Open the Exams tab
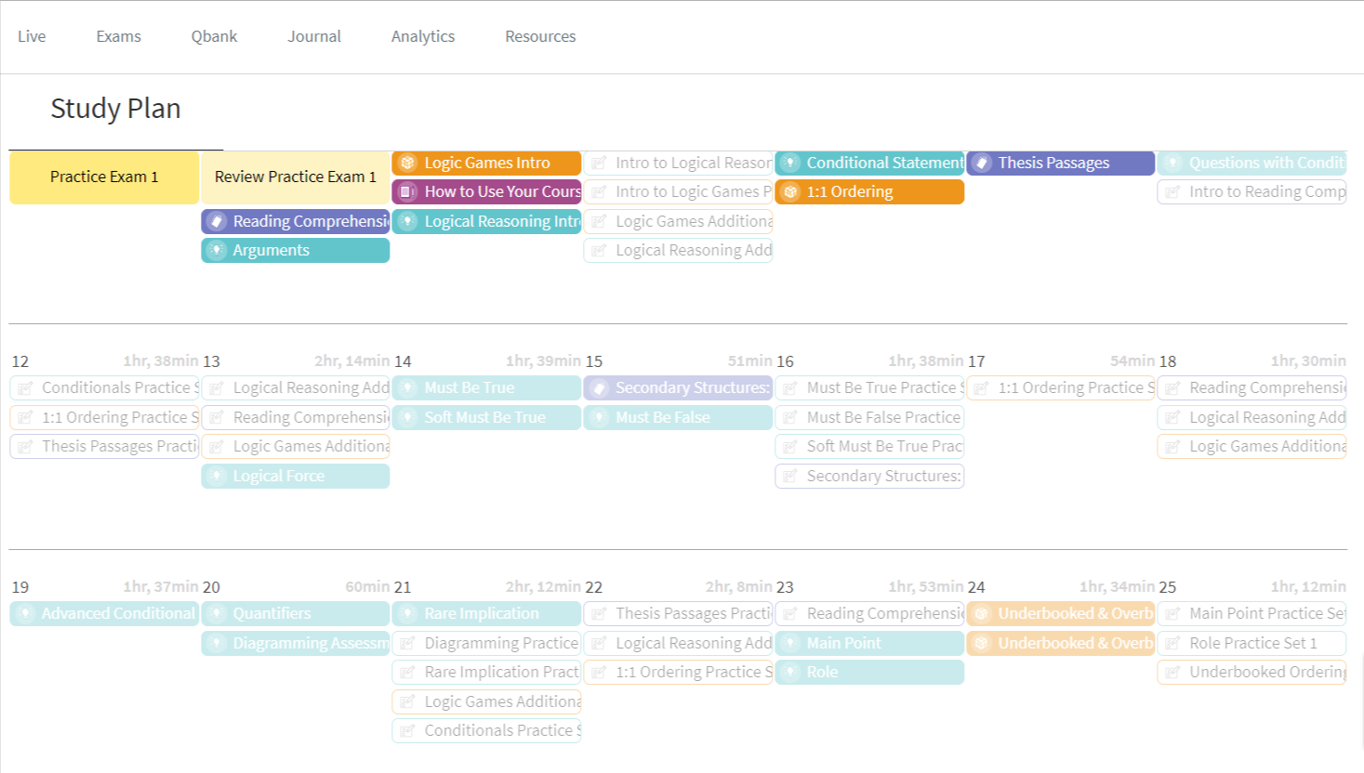This screenshot has height=773, width=1364. click(x=118, y=36)
